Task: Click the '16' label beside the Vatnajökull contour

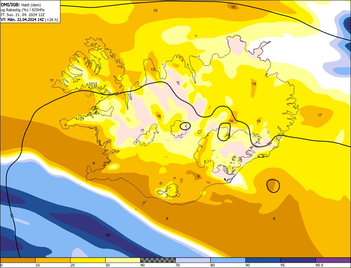Action: click(x=231, y=121)
